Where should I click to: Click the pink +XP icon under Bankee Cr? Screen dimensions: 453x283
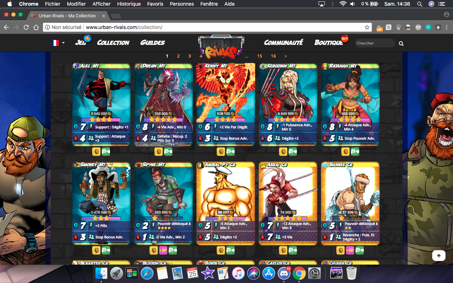[350, 250]
